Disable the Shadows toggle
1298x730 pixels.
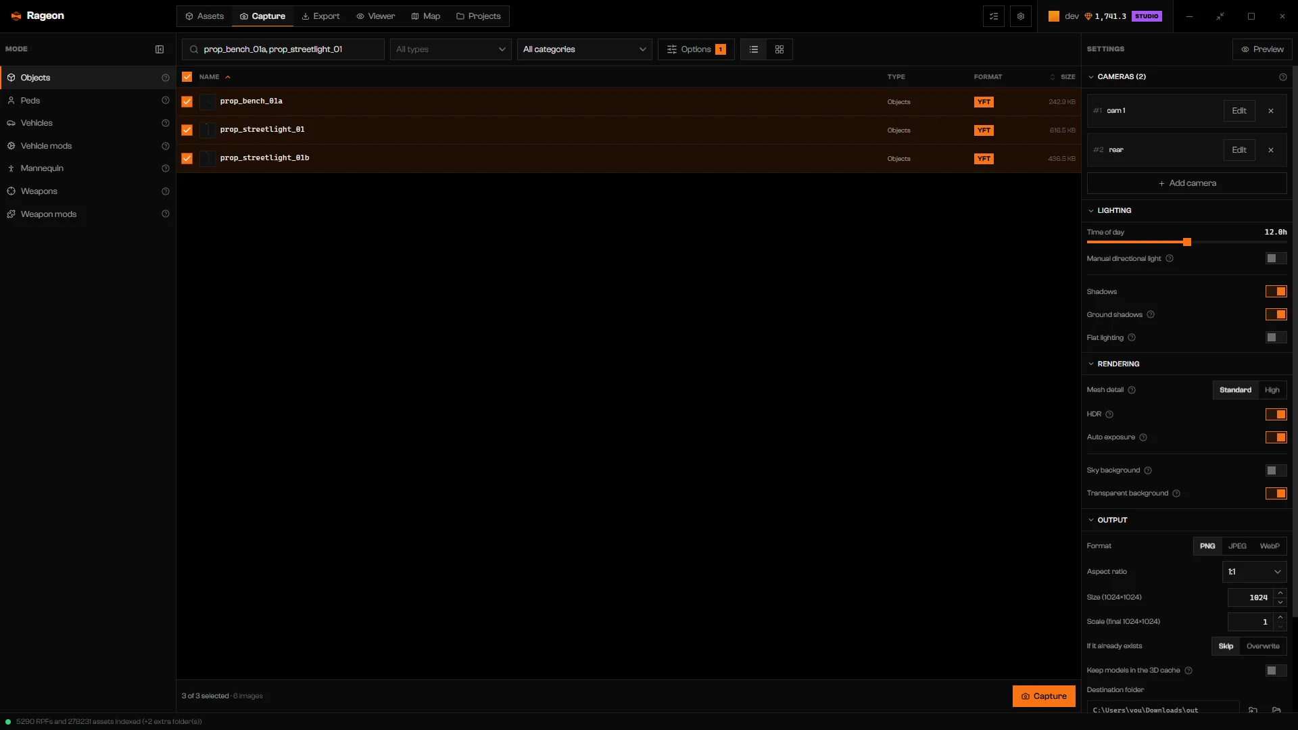tap(1276, 292)
